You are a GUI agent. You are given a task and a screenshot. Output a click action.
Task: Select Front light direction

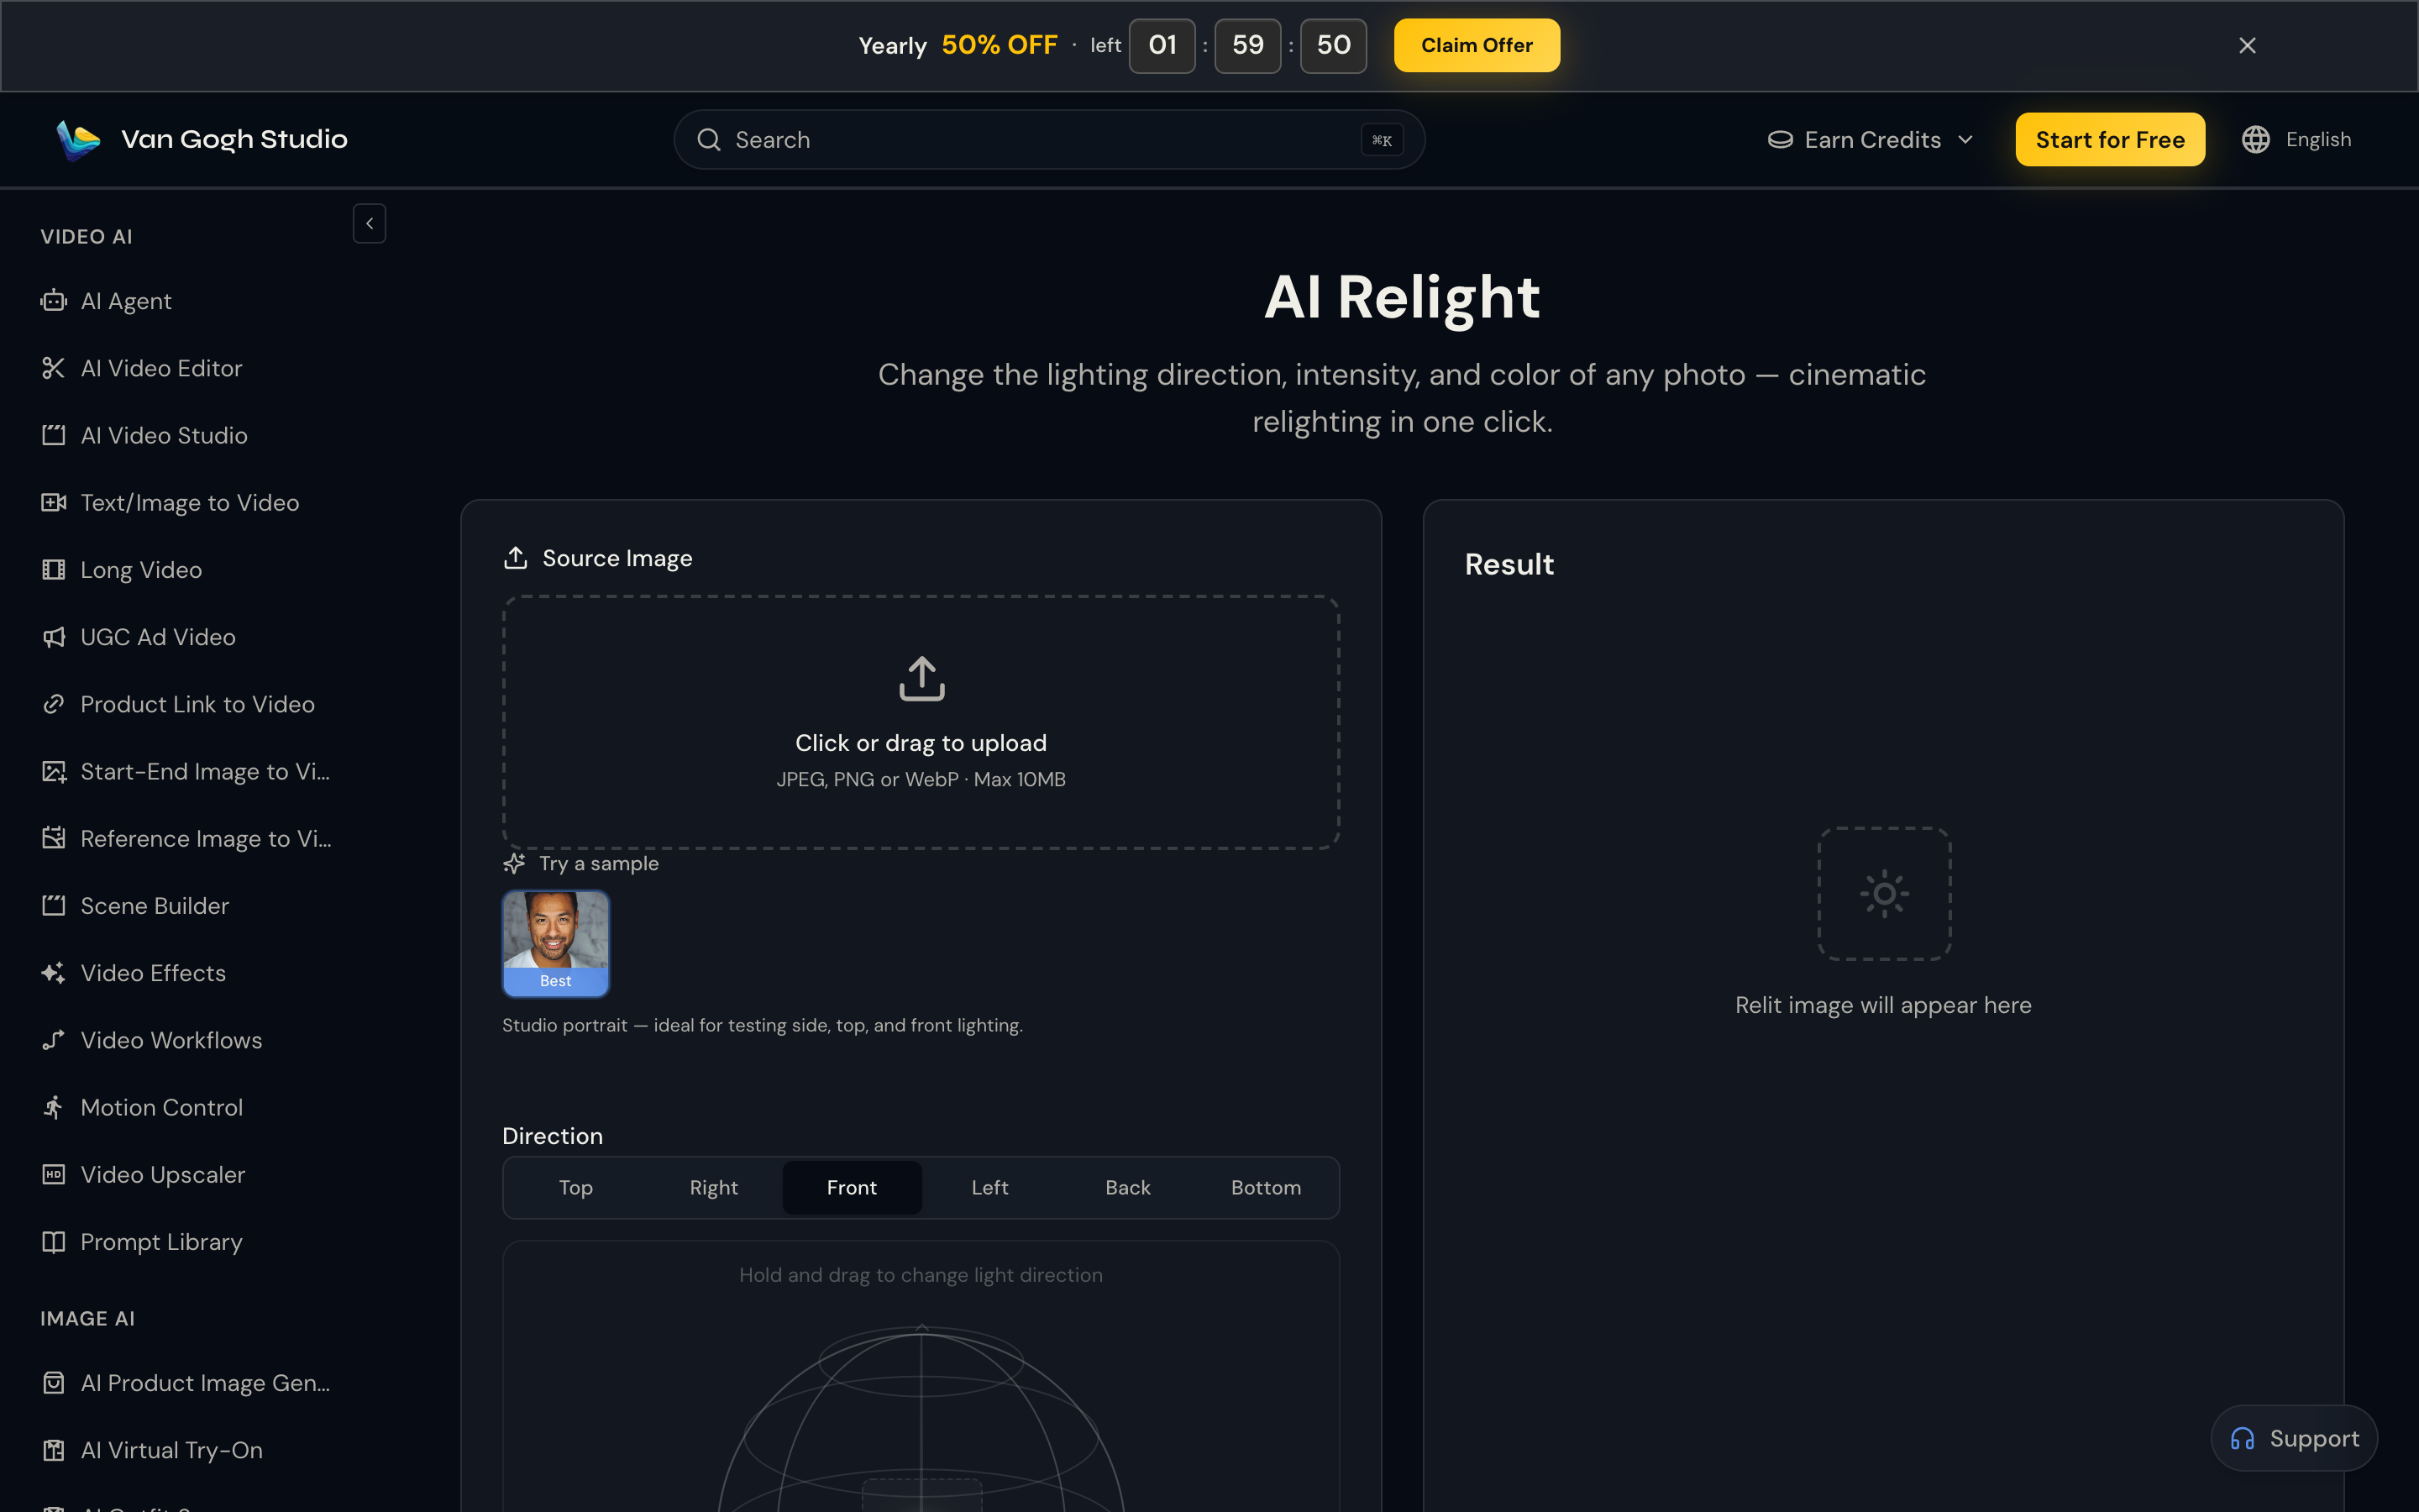point(852,1187)
